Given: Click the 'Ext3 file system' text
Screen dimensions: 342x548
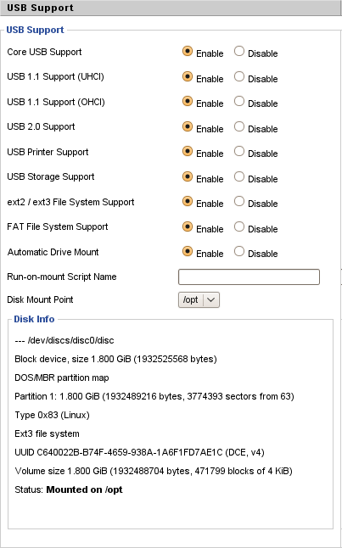Looking at the screenshot, I should pos(48,433).
